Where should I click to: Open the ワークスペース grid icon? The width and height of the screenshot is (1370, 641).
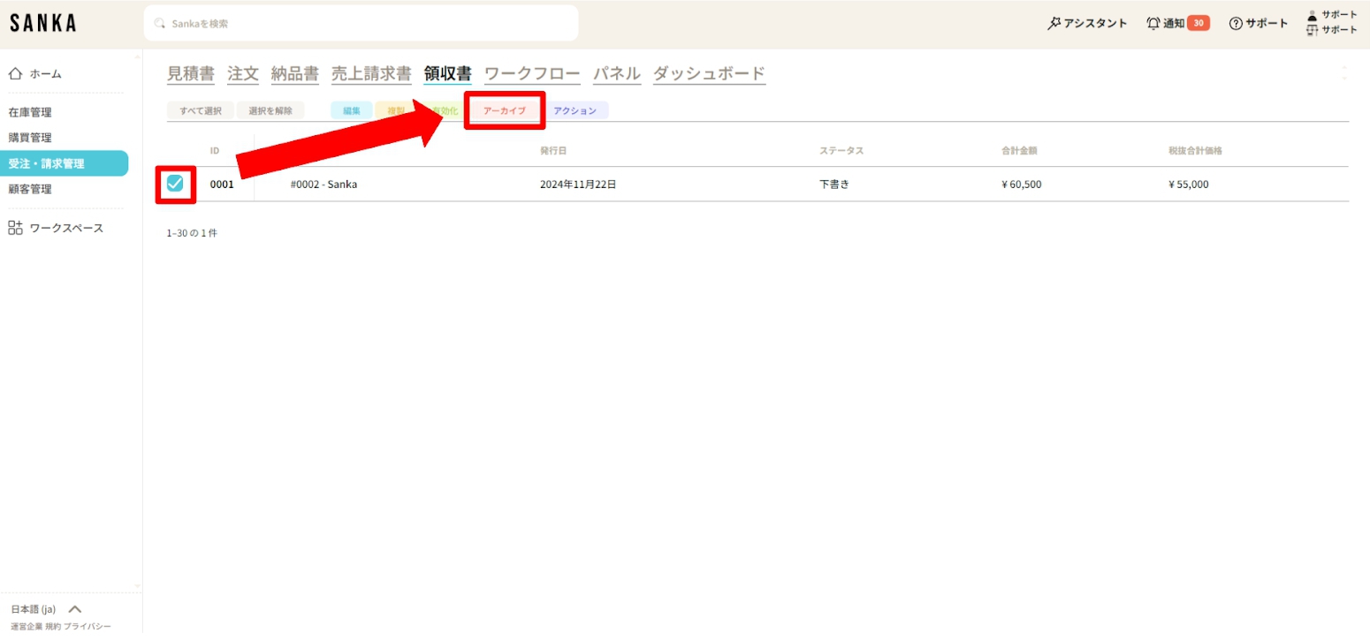15,228
